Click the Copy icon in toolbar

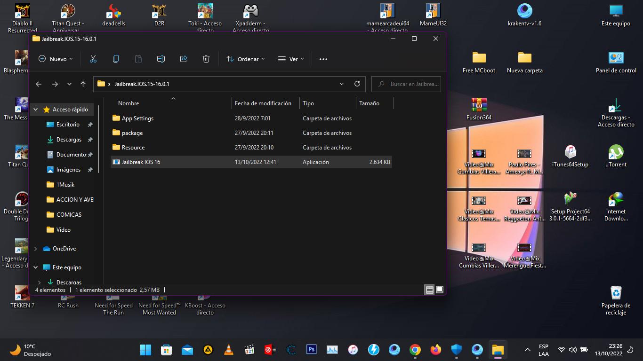[x=115, y=59]
